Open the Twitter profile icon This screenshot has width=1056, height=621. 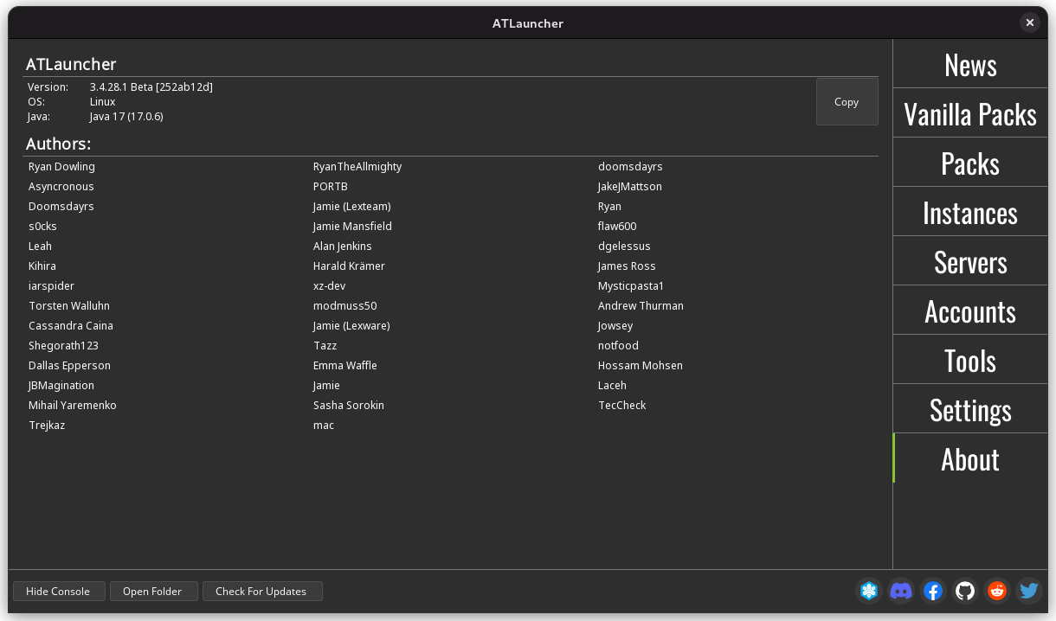click(1028, 591)
